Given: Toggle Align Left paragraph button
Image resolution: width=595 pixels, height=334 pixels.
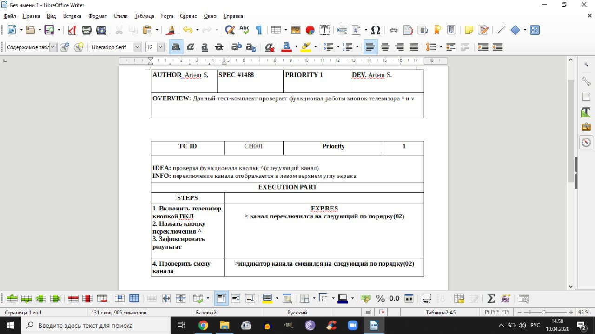Looking at the screenshot, I should click(370, 47).
